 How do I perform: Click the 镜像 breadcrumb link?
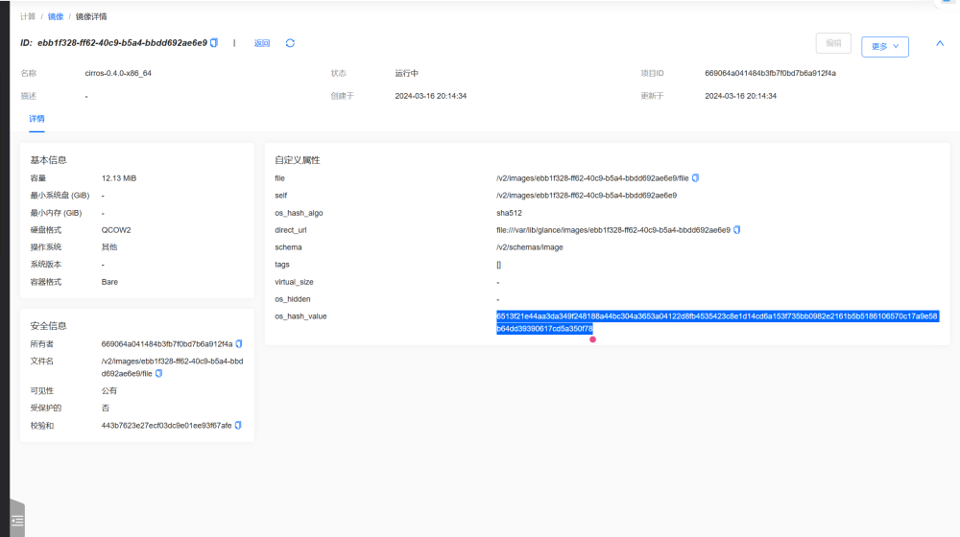coord(56,16)
